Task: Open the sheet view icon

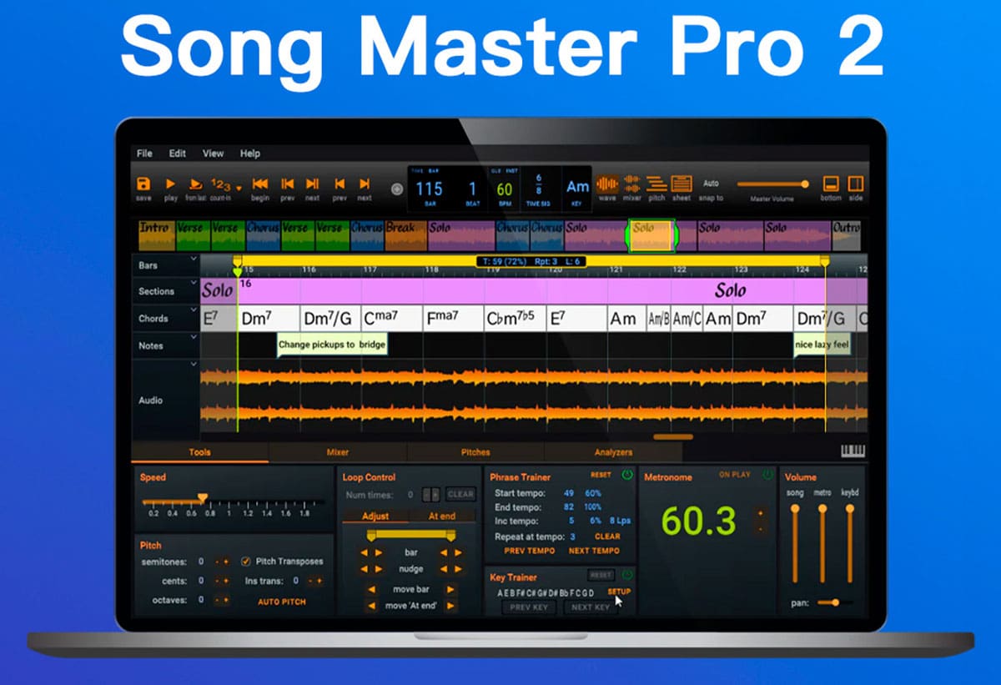Action: (682, 184)
